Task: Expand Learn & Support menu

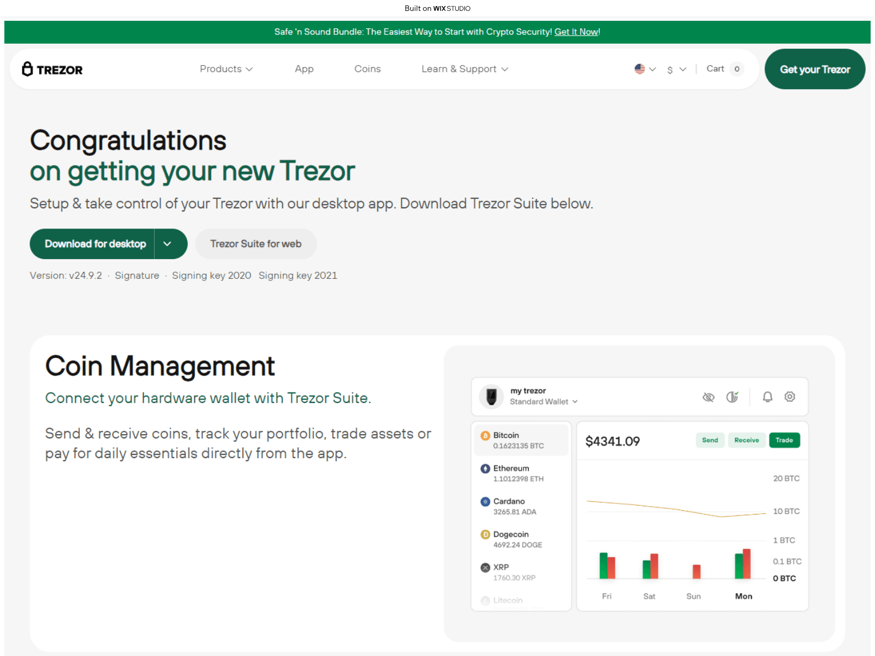Action: 465,69
